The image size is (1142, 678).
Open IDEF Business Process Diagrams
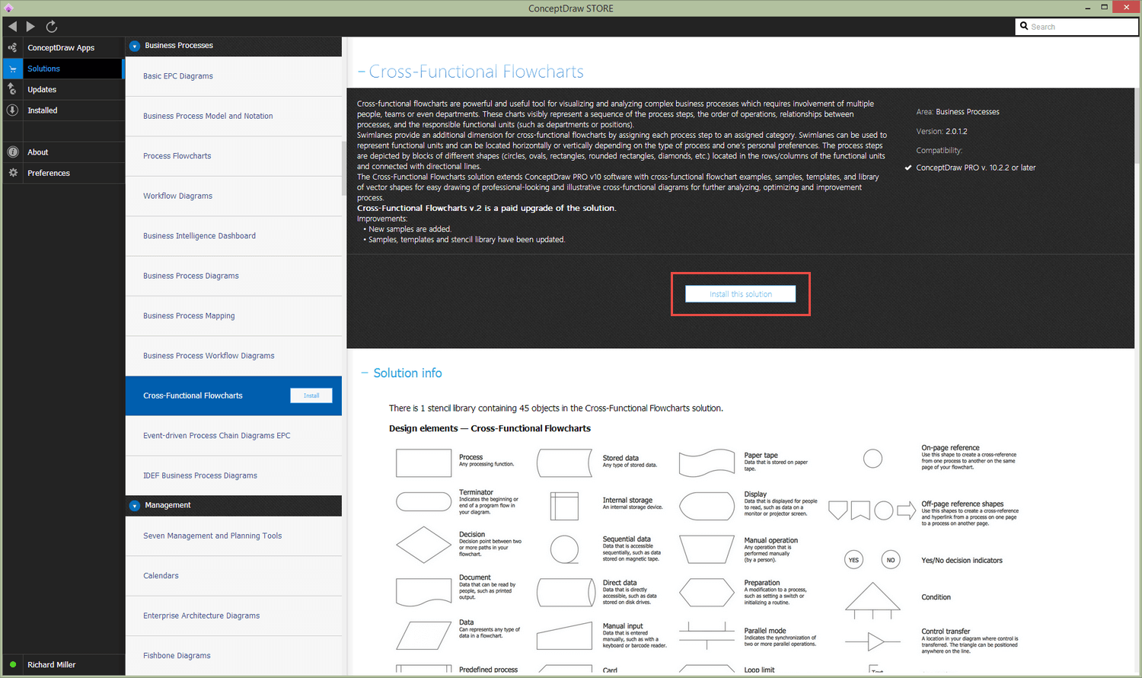234,475
